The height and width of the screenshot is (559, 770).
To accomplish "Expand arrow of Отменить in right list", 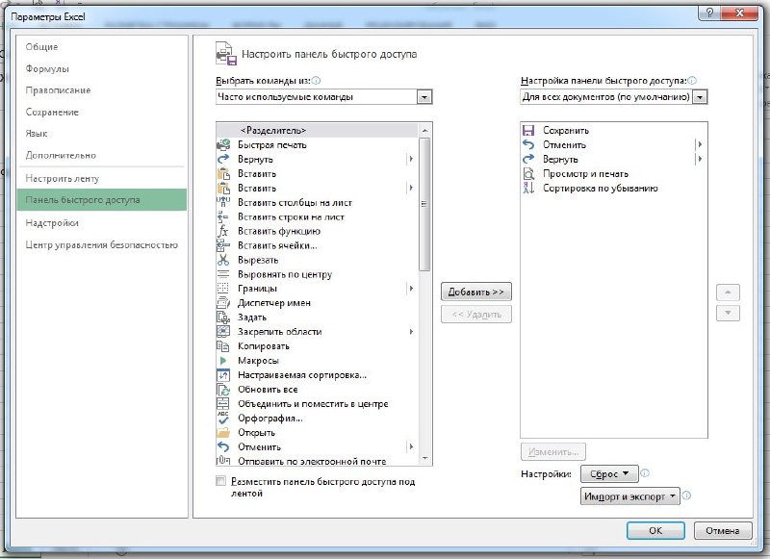I will coord(700,144).
